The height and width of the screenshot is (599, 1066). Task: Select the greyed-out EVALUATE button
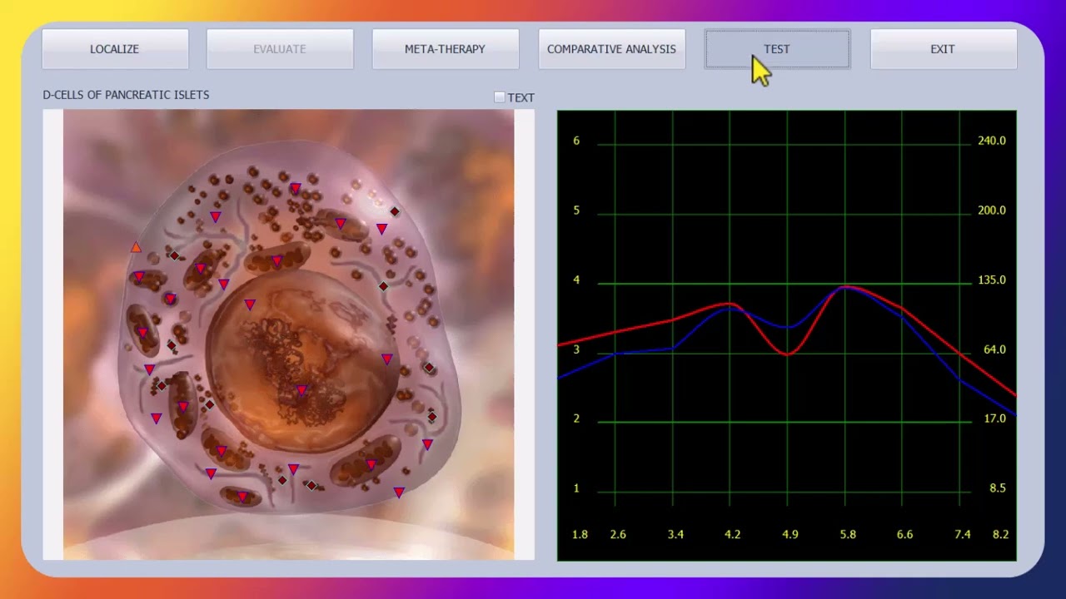(280, 49)
